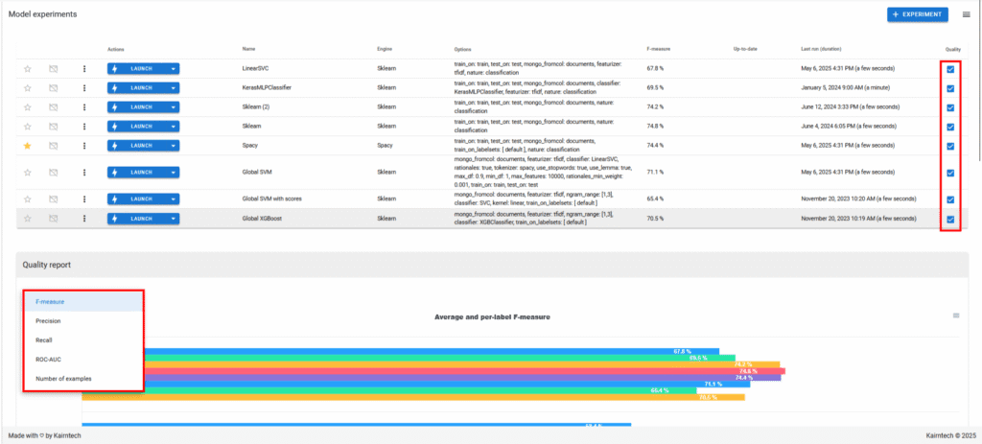Open the chart options menu icon
This screenshot has width=982, height=444.
click(x=955, y=315)
